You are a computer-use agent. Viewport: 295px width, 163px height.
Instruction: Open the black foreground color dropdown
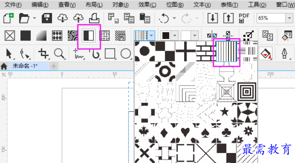[x=175, y=36]
